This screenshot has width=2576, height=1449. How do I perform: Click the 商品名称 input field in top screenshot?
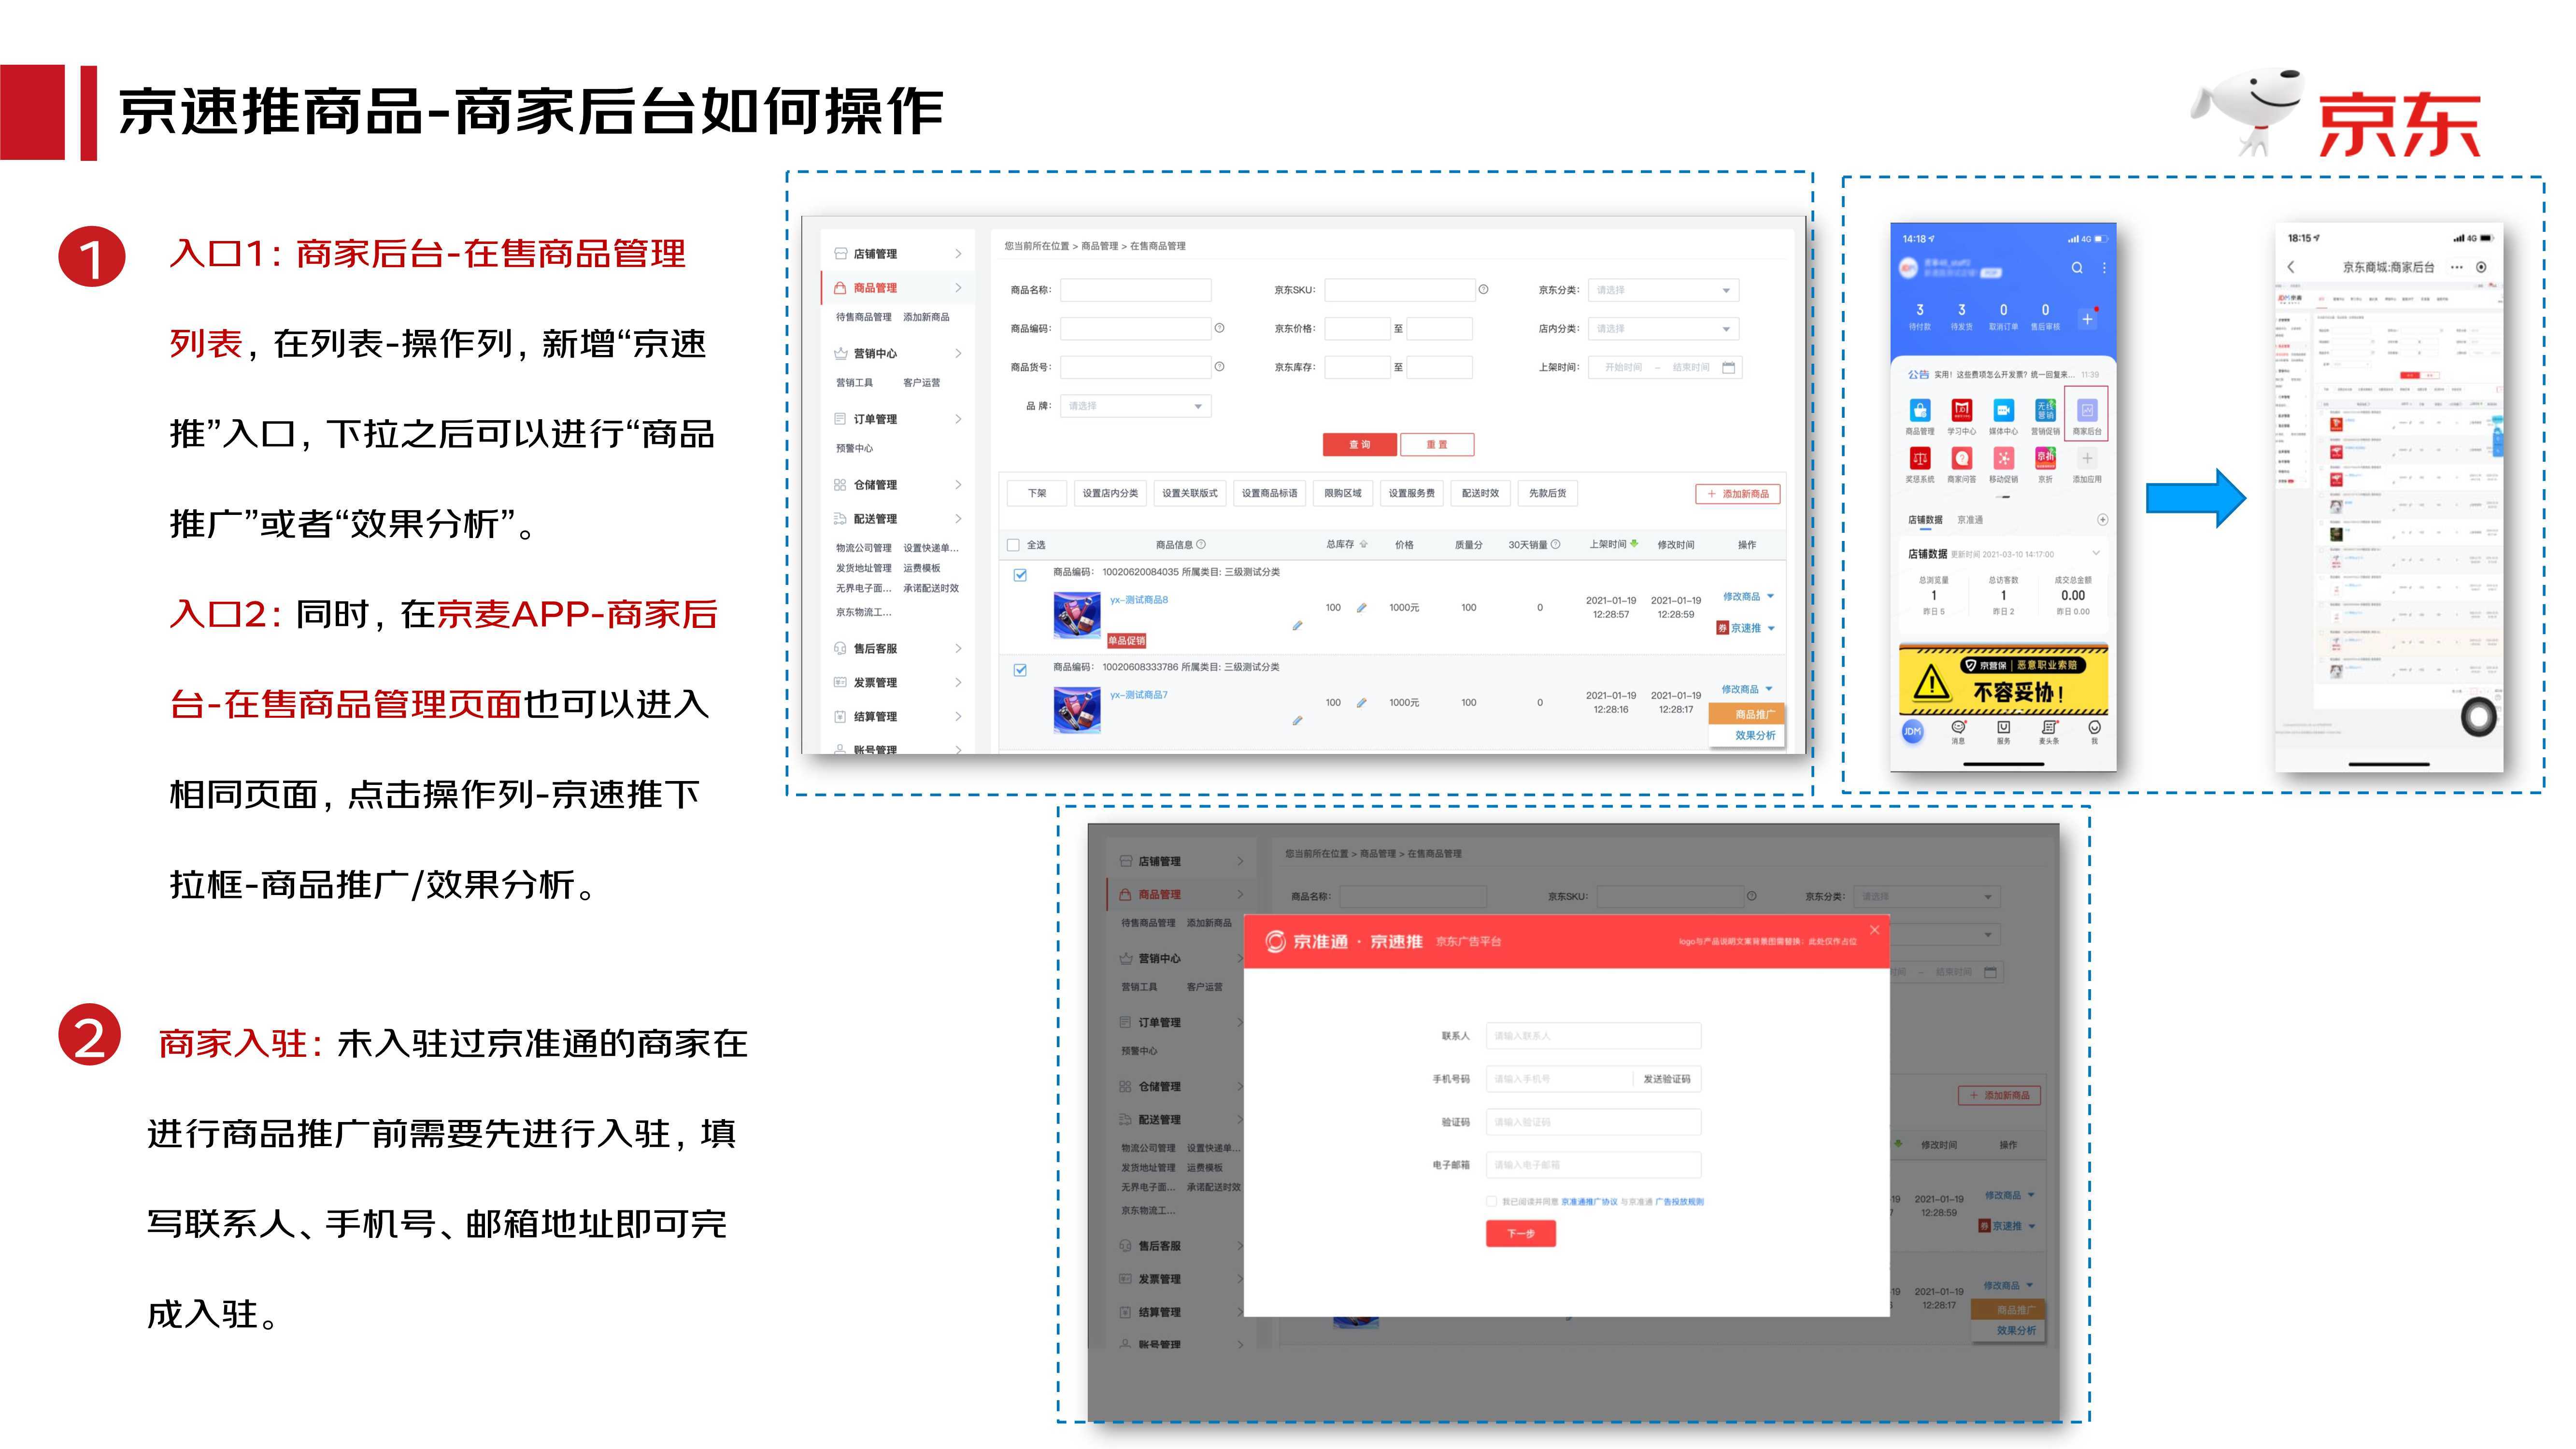[x=1135, y=290]
